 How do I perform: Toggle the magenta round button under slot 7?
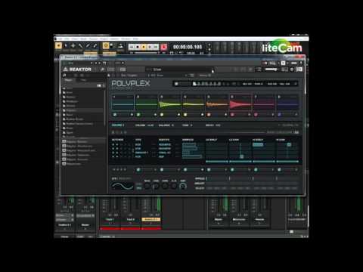click(x=256, y=115)
